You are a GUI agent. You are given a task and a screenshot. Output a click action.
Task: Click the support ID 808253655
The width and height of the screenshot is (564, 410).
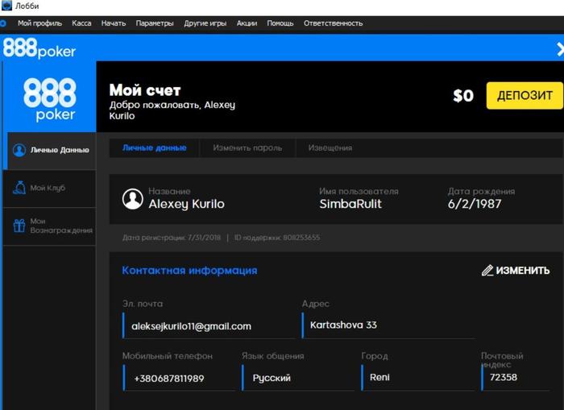pyautogui.click(x=277, y=238)
